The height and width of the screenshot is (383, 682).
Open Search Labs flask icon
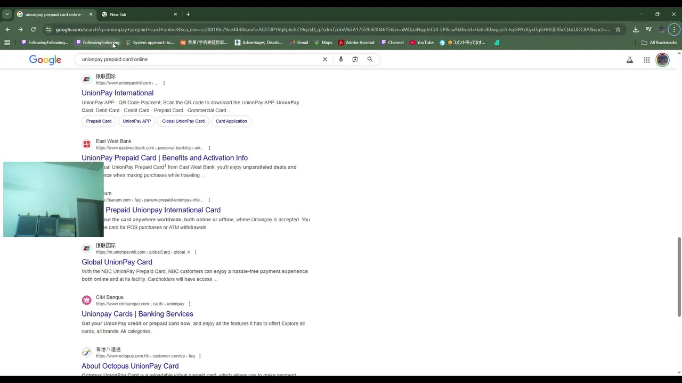630,60
